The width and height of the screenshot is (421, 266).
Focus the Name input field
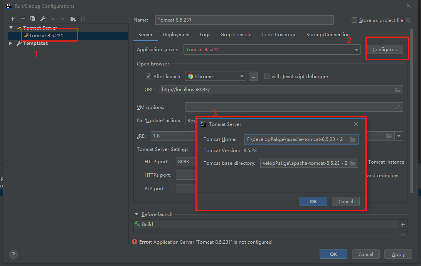(244, 20)
